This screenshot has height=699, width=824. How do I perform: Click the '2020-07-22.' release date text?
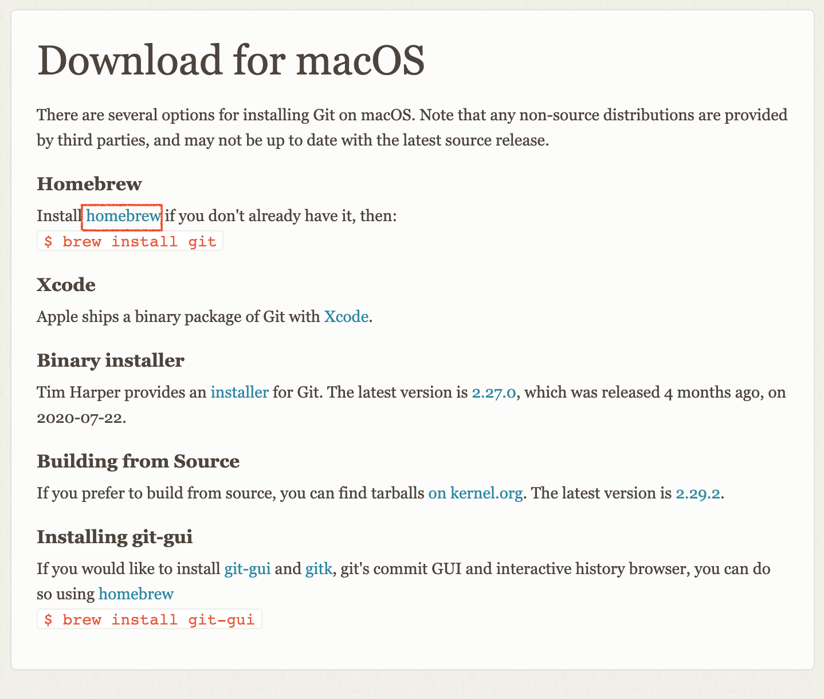click(81, 417)
